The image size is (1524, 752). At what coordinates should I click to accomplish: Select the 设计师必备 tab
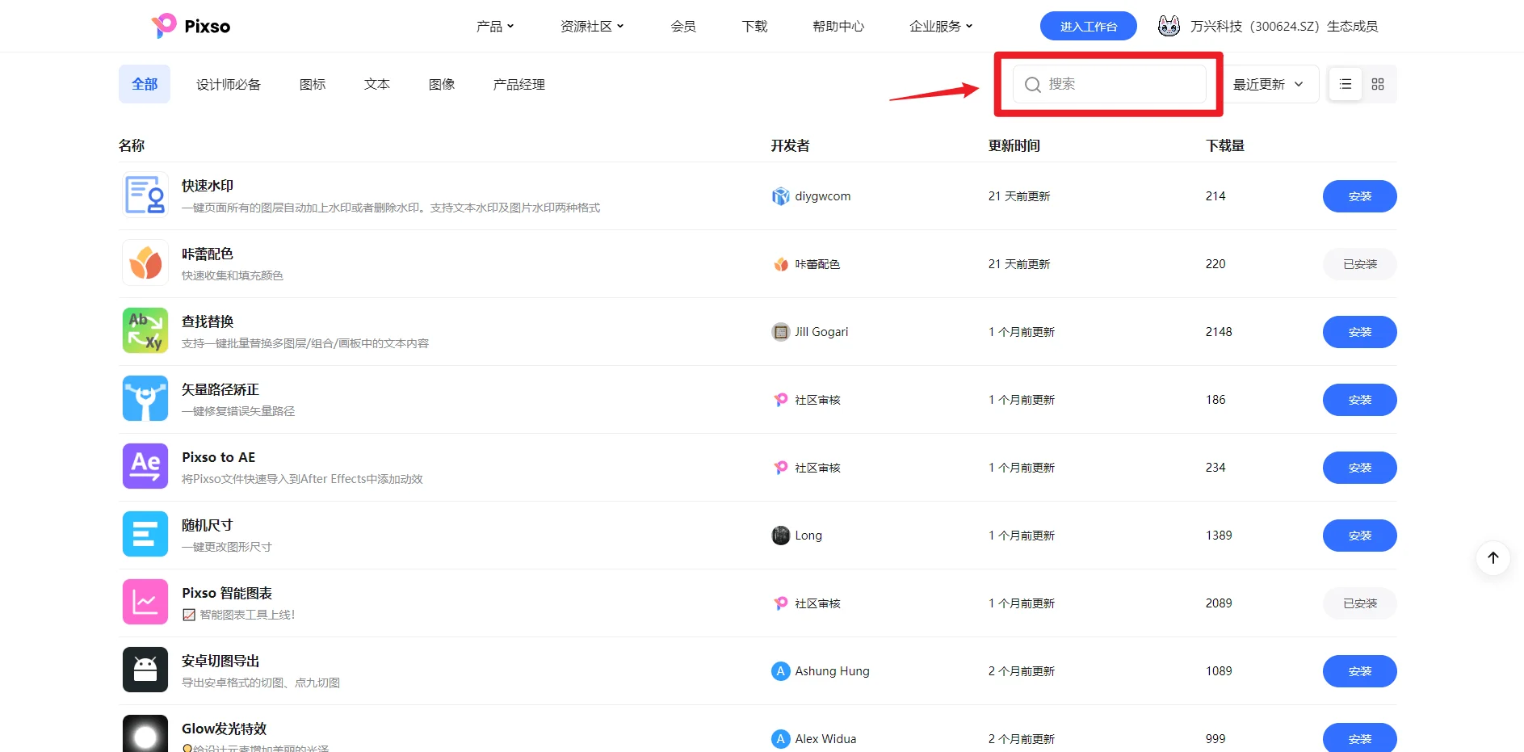click(229, 83)
